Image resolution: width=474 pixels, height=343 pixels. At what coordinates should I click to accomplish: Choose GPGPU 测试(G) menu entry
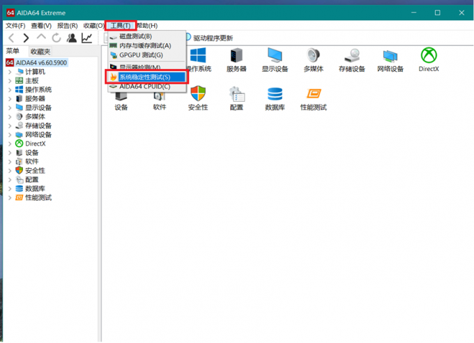click(x=147, y=55)
